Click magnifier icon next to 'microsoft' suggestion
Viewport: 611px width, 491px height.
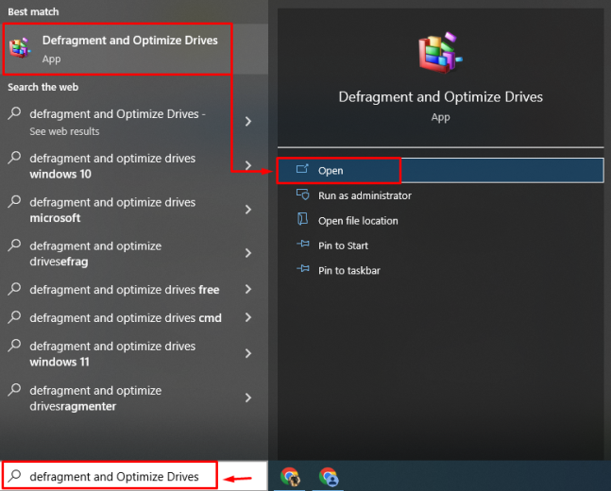[14, 201]
